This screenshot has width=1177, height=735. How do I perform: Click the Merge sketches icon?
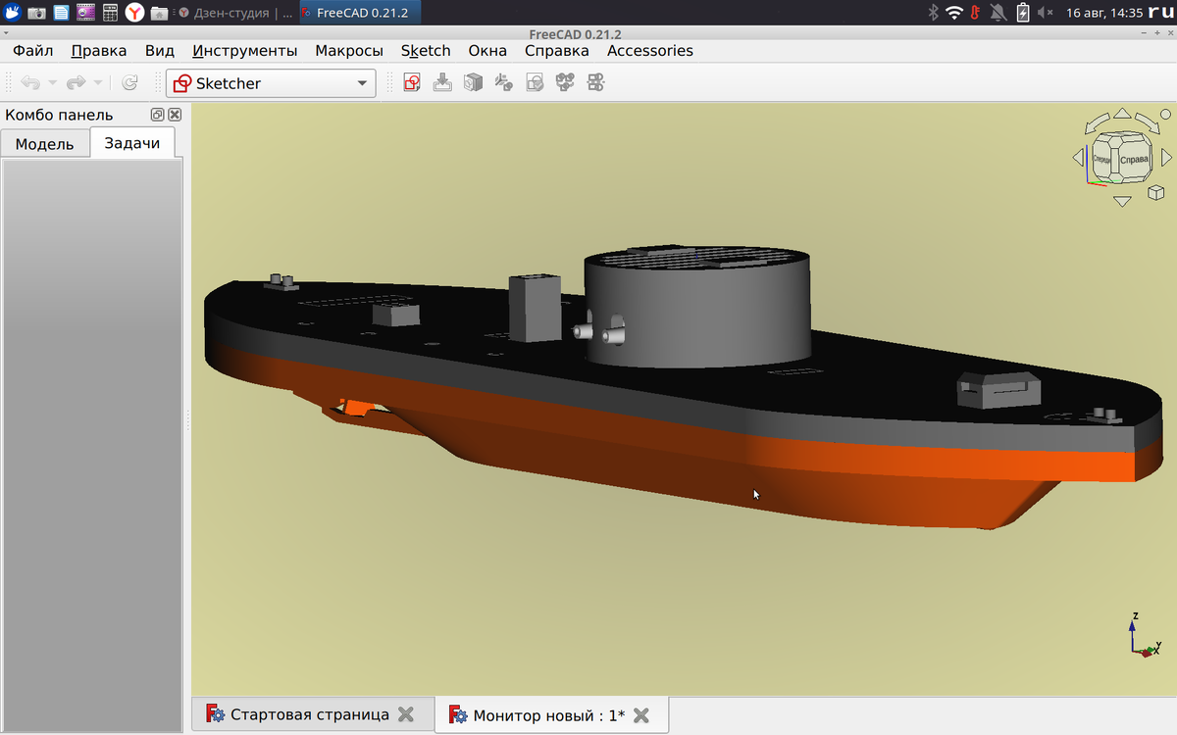[565, 83]
